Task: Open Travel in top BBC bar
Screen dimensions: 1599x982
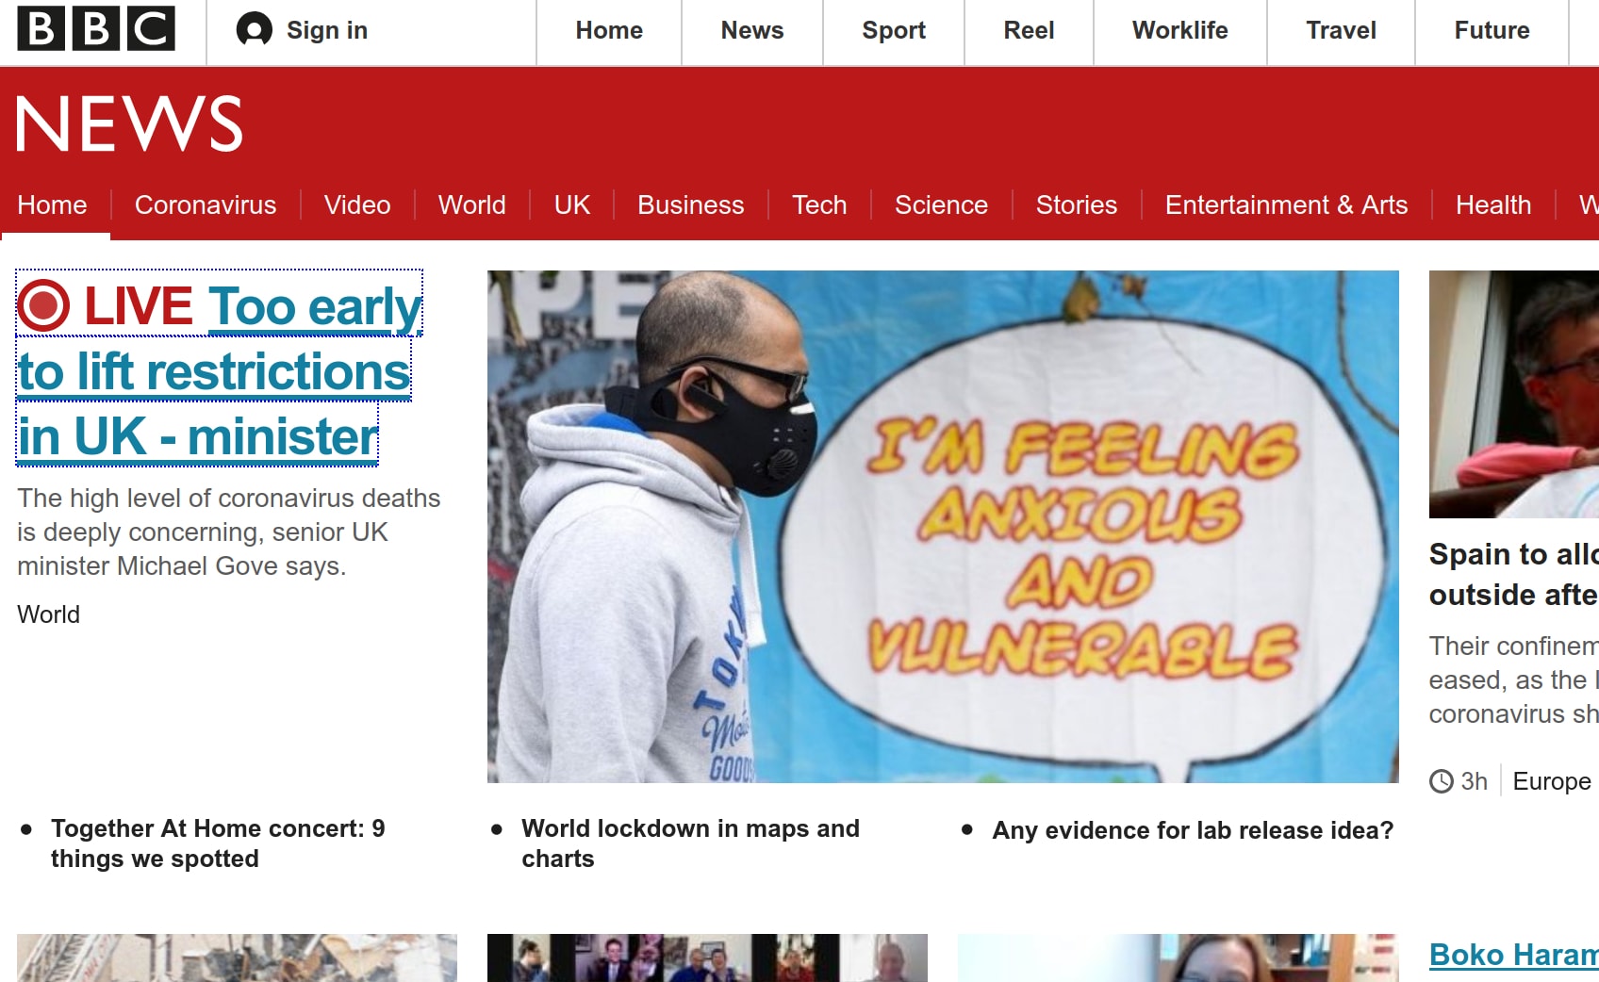Action: pos(1341,30)
